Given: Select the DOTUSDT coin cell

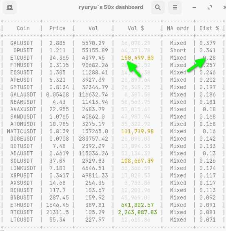Looking at the screenshot, I should [x=22, y=146].
